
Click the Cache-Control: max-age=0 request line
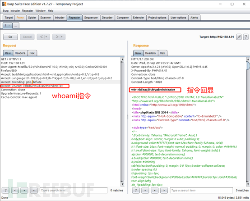(19, 97)
